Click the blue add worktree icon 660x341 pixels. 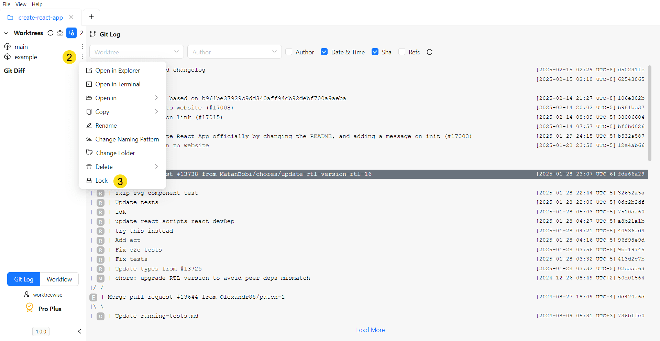click(x=71, y=33)
